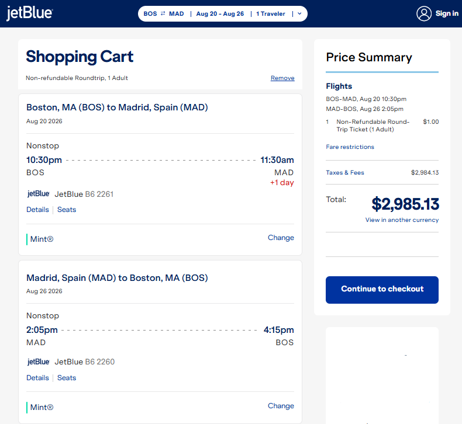Click 11:30am arrival time at MAD
This screenshot has height=424, width=462.
click(277, 160)
